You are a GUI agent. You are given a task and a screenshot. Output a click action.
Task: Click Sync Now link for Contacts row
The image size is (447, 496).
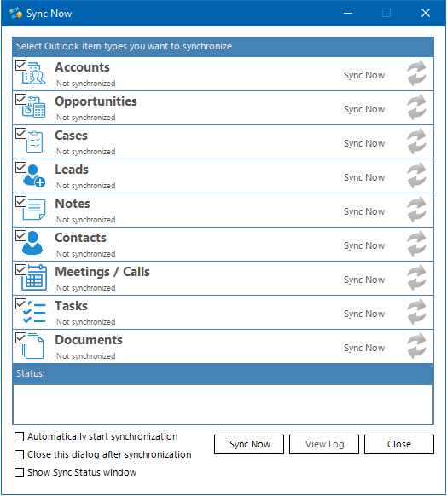click(x=364, y=245)
